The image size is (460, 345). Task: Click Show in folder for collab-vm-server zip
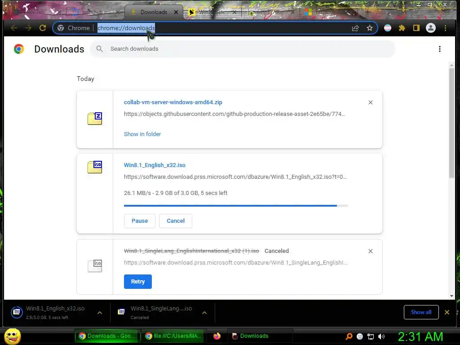tap(142, 134)
